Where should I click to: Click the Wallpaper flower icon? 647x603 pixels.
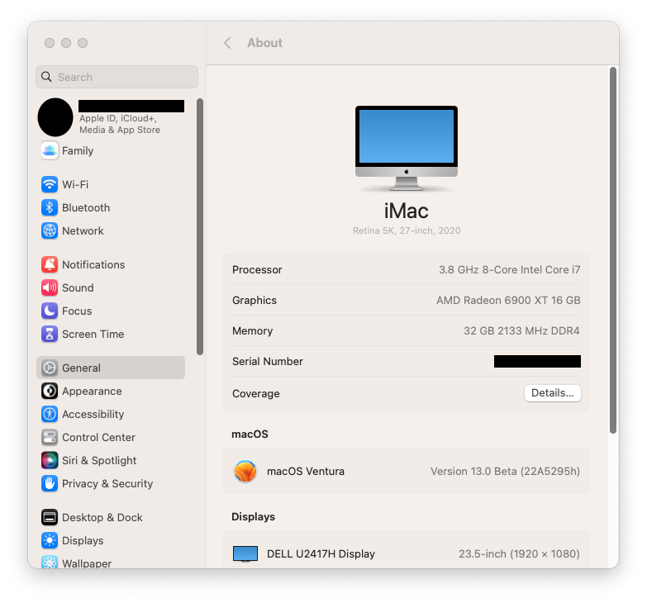pyautogui.click(x=50, y=562)
